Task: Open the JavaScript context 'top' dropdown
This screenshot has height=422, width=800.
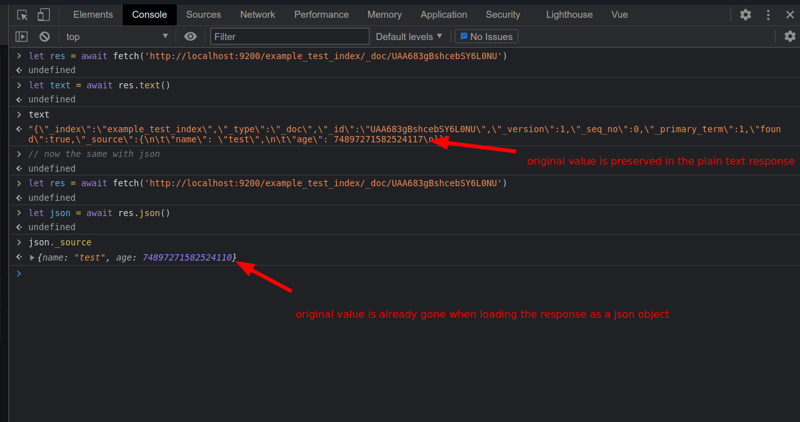Action: (x=116, y=36)
